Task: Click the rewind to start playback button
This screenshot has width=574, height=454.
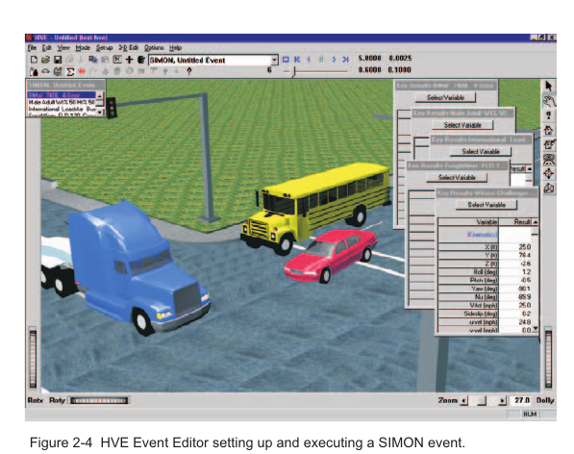Action: pyautogui.click(x=297, y=60)
